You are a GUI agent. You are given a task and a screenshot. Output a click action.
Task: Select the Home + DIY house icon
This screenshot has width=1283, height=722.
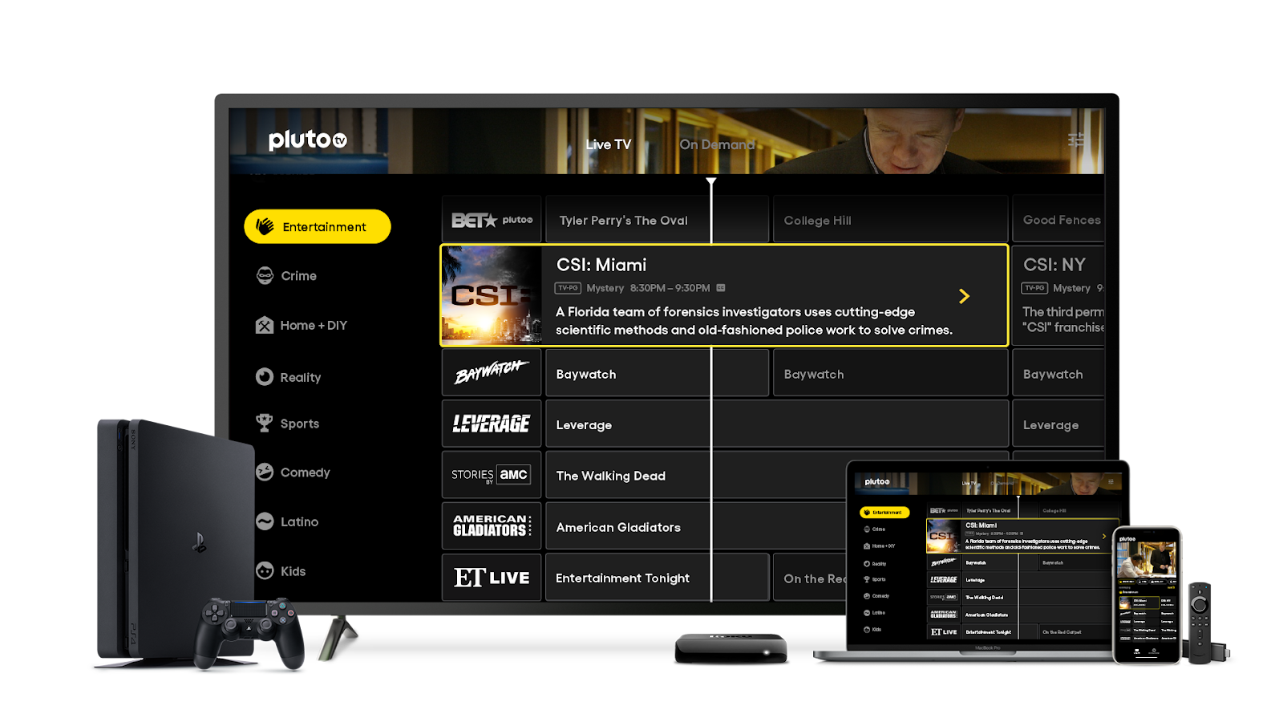click(x=265, y=325)
